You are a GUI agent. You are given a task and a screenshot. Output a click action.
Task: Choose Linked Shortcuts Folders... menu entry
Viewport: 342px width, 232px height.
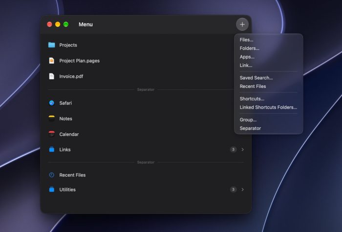tap(268, 107)
